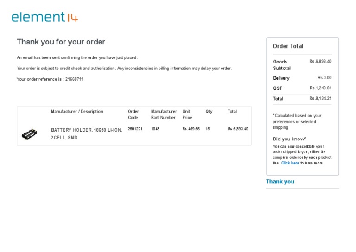Click the Qty column header
The width and height of the screenshot is (356, 252).
pyautogui.click(x=209, y=112)
